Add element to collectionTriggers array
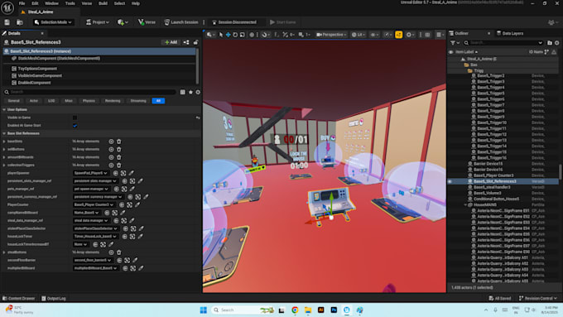The height and width of the screenshot is (317, 563). coord(111,166)
